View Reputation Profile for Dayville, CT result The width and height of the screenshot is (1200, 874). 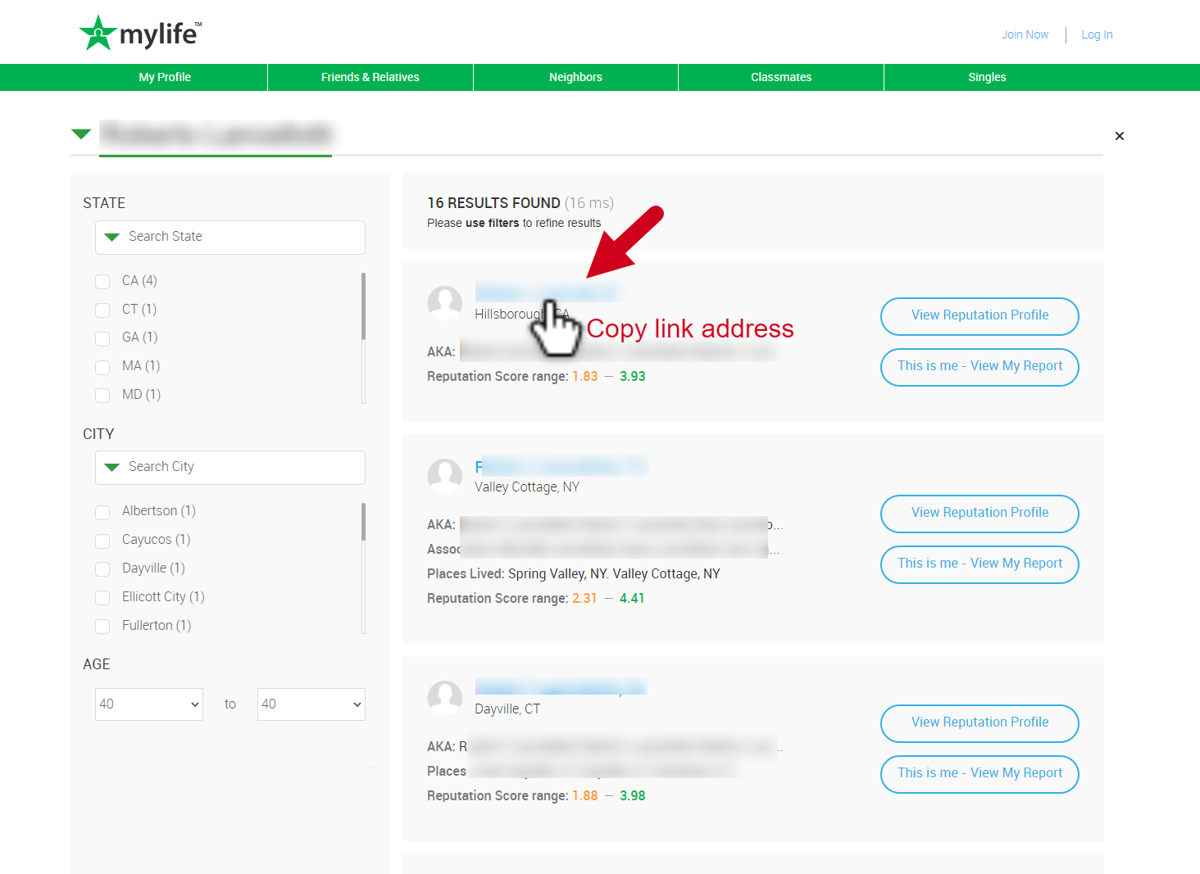point(980,723)
